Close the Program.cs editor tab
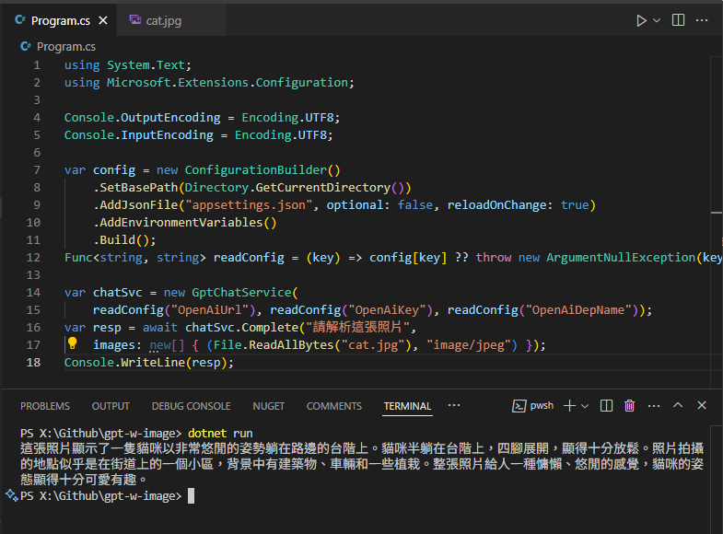 (x=101, y=20)
